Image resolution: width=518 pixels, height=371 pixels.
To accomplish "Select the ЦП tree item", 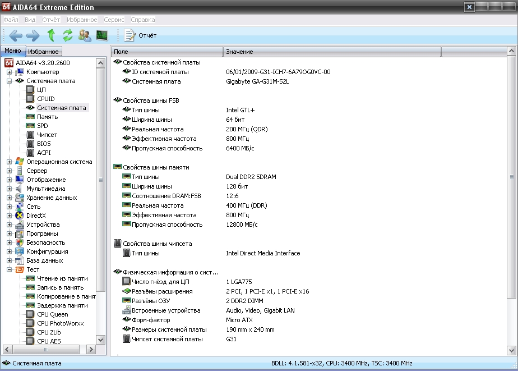I will (41, 90).
